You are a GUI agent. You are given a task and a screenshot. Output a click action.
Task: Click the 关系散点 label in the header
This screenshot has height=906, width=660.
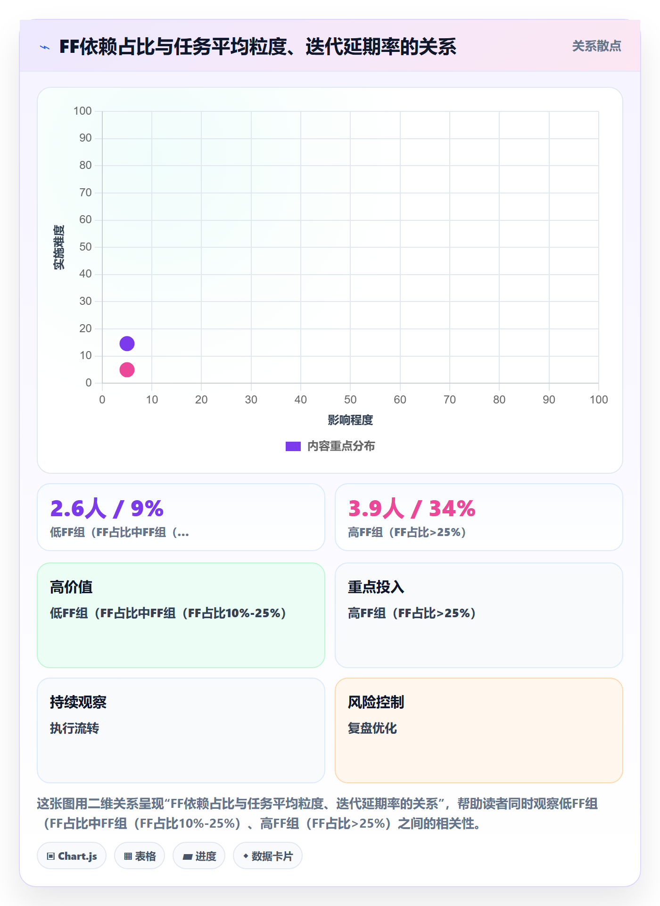click(596, 46)
